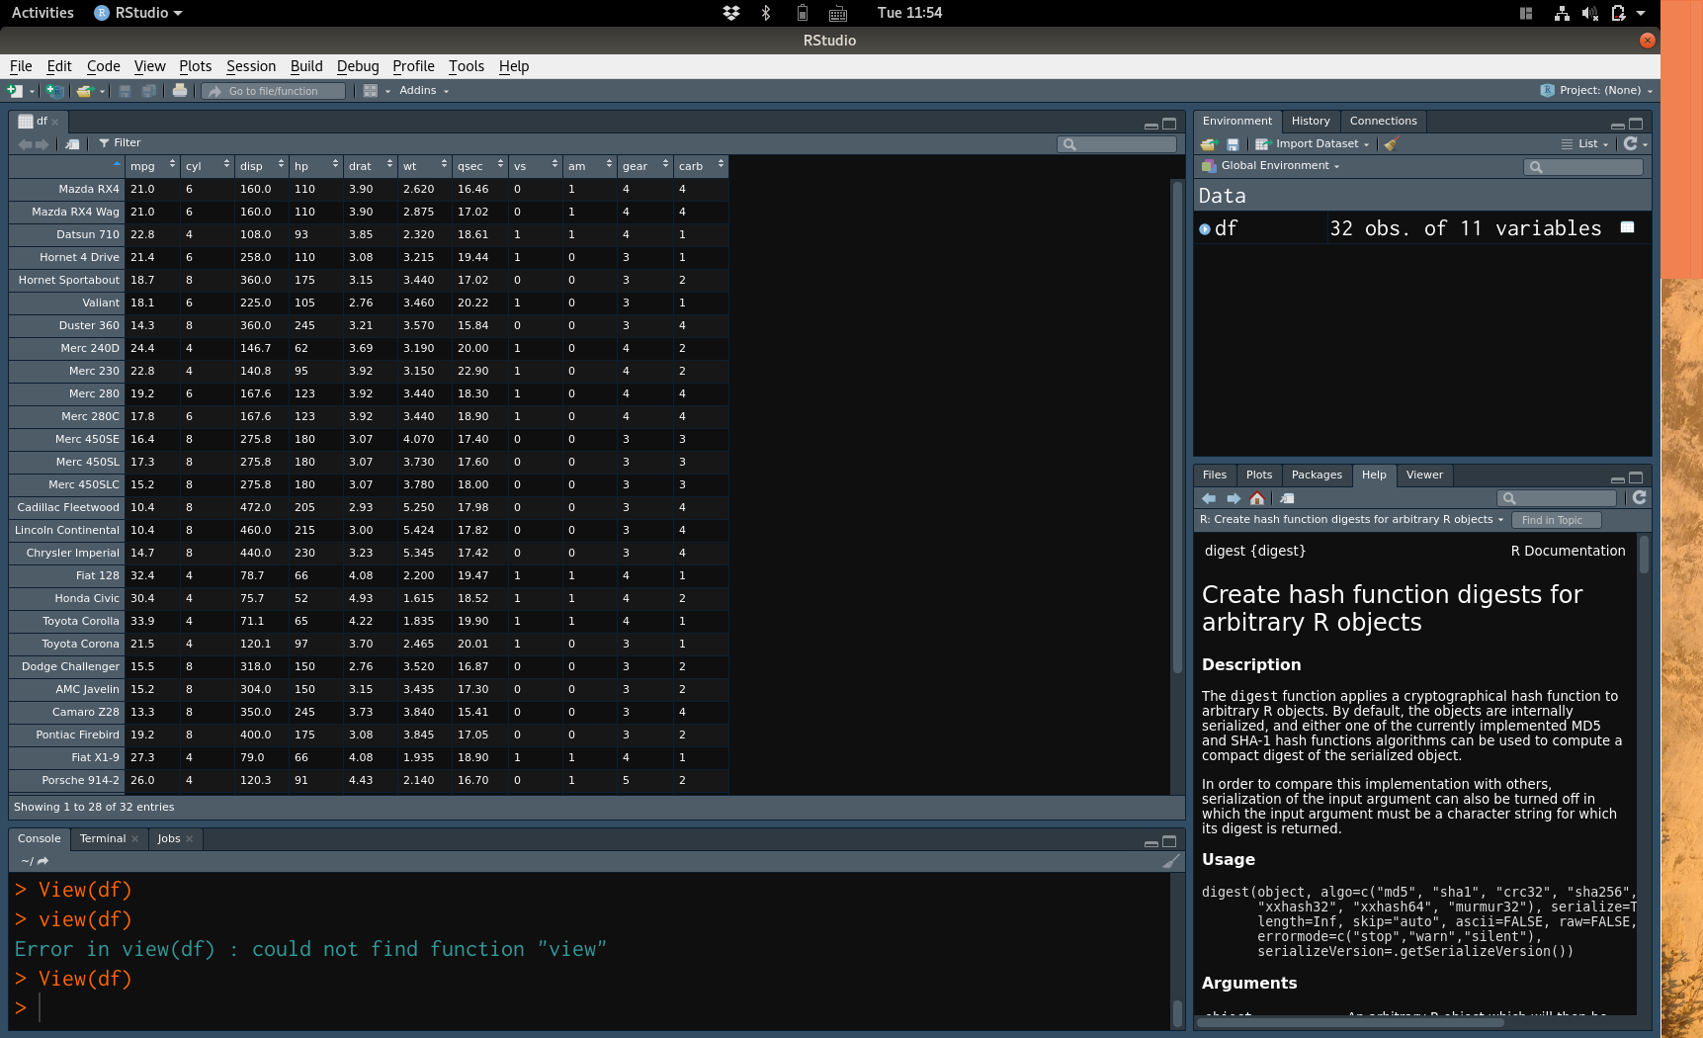Image resolution: width=1703 pixels, height=1038 pixels.
Task: Open the Session menu
Action: coord(251,66)
